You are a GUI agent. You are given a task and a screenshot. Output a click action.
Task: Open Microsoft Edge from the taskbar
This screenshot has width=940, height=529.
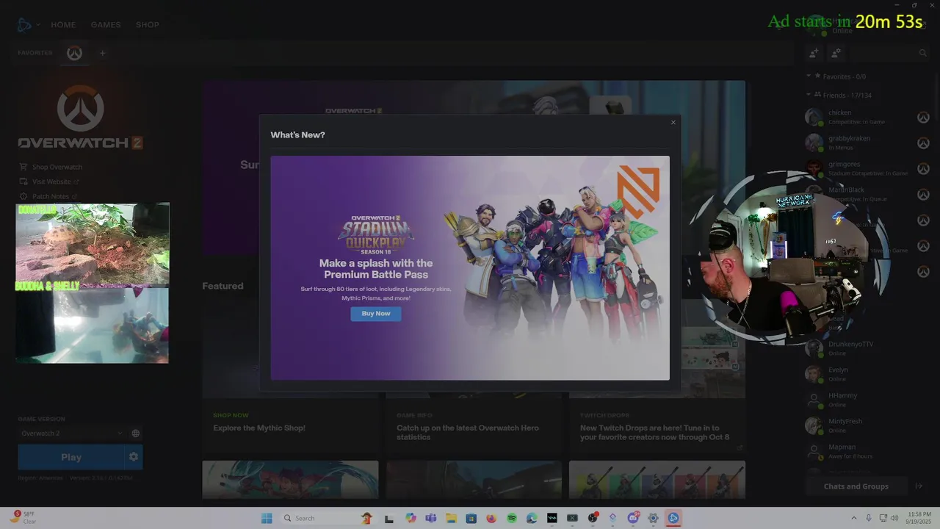[x=532, y=518]
